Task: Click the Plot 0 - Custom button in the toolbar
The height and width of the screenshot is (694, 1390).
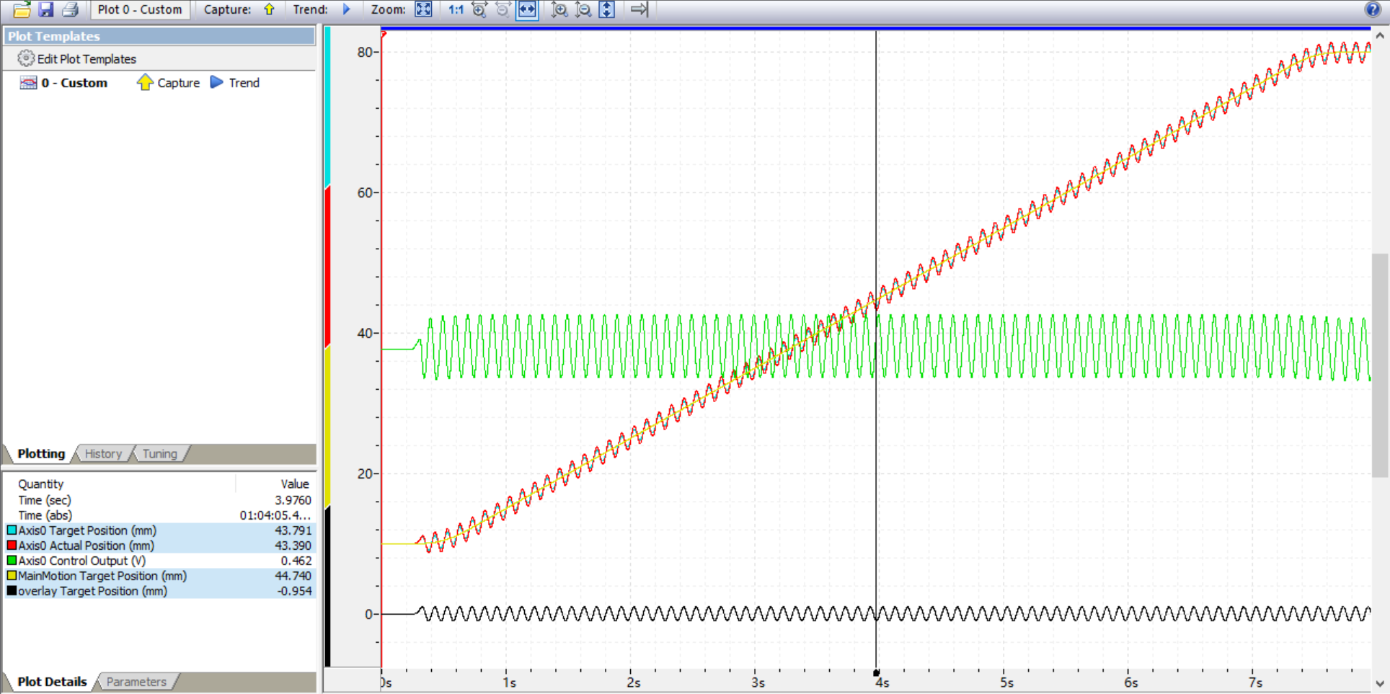Action: pos(140,9)
